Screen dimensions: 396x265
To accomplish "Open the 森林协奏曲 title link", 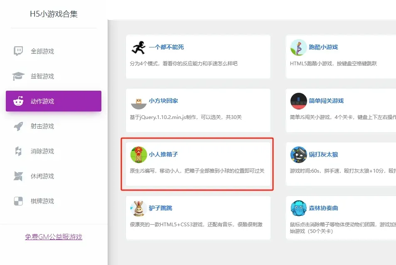I will (x=323, y=208).
